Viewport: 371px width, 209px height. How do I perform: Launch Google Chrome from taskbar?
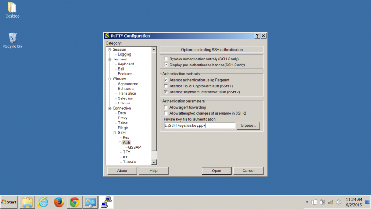pos(75,202)
